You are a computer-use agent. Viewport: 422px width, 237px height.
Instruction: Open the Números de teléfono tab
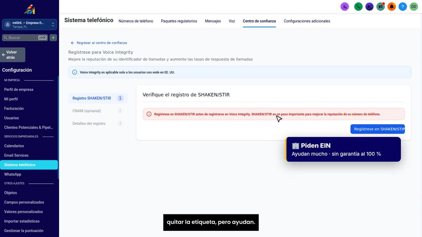click(x=136, y=21)
